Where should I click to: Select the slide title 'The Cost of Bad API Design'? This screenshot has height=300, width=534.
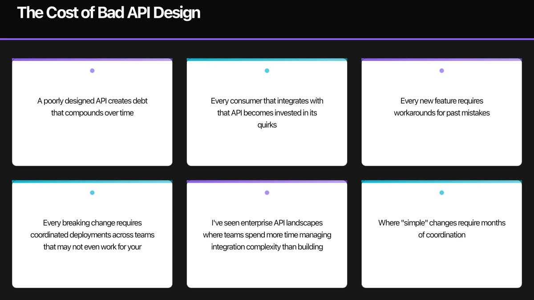click(109, 12)
